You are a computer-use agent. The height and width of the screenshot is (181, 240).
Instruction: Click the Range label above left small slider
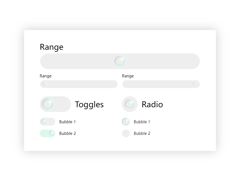pyautogui.click(x=46, y=76)
